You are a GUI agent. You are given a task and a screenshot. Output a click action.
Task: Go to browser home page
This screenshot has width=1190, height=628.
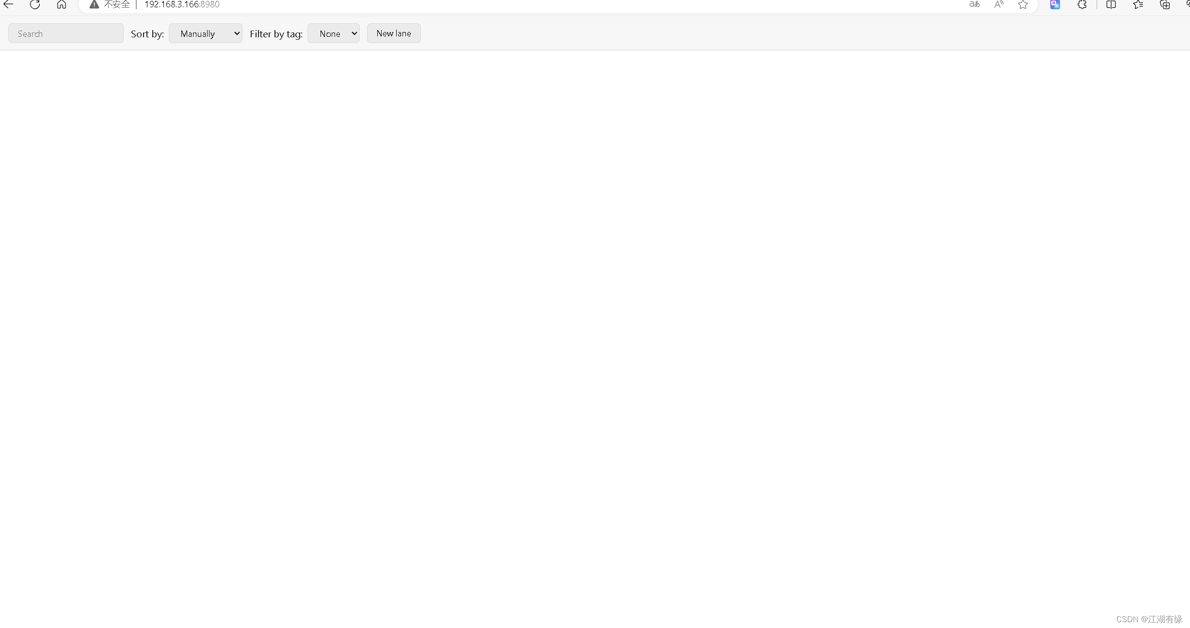point(62,4)
